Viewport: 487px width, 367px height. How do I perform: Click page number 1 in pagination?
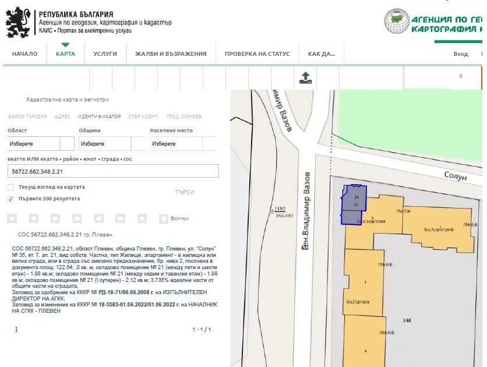(16, 330)
